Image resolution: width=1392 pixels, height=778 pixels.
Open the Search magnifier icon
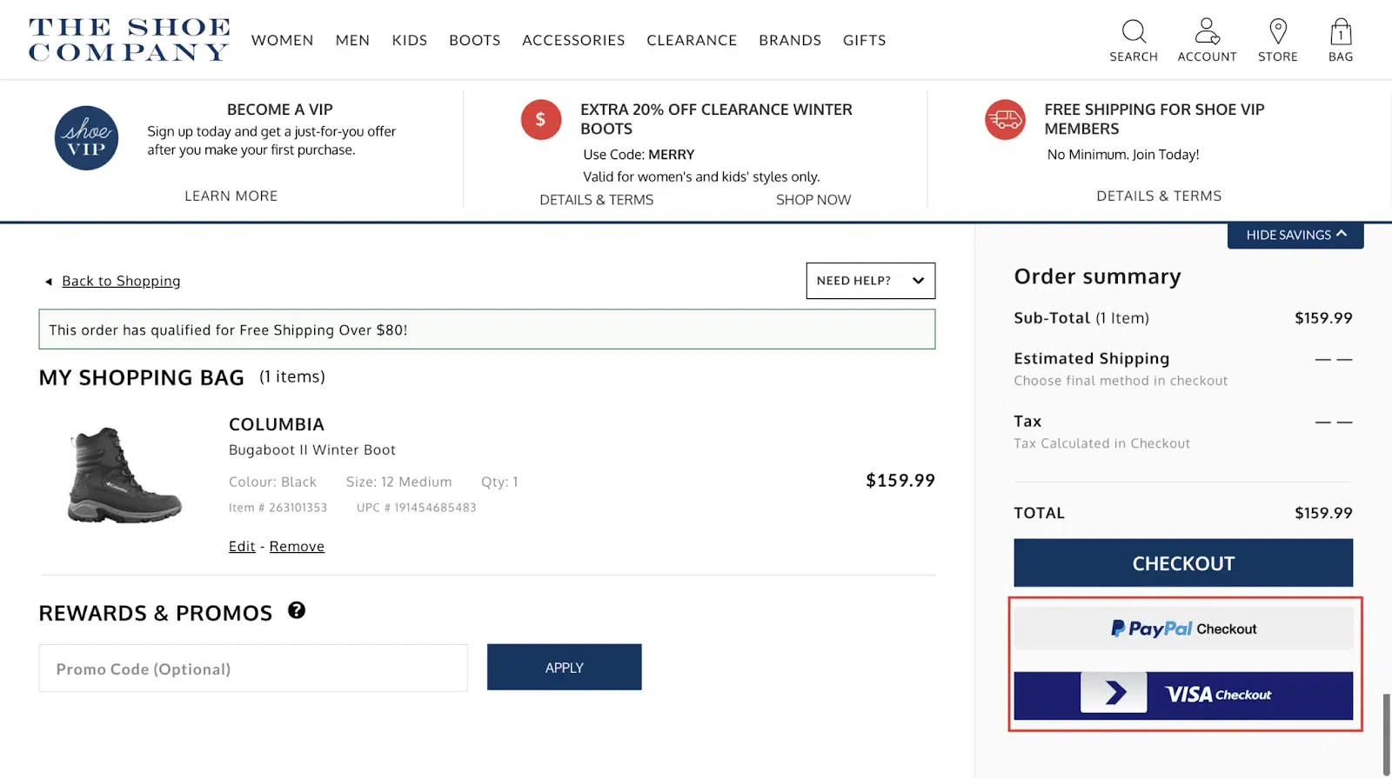[1134, 32]
